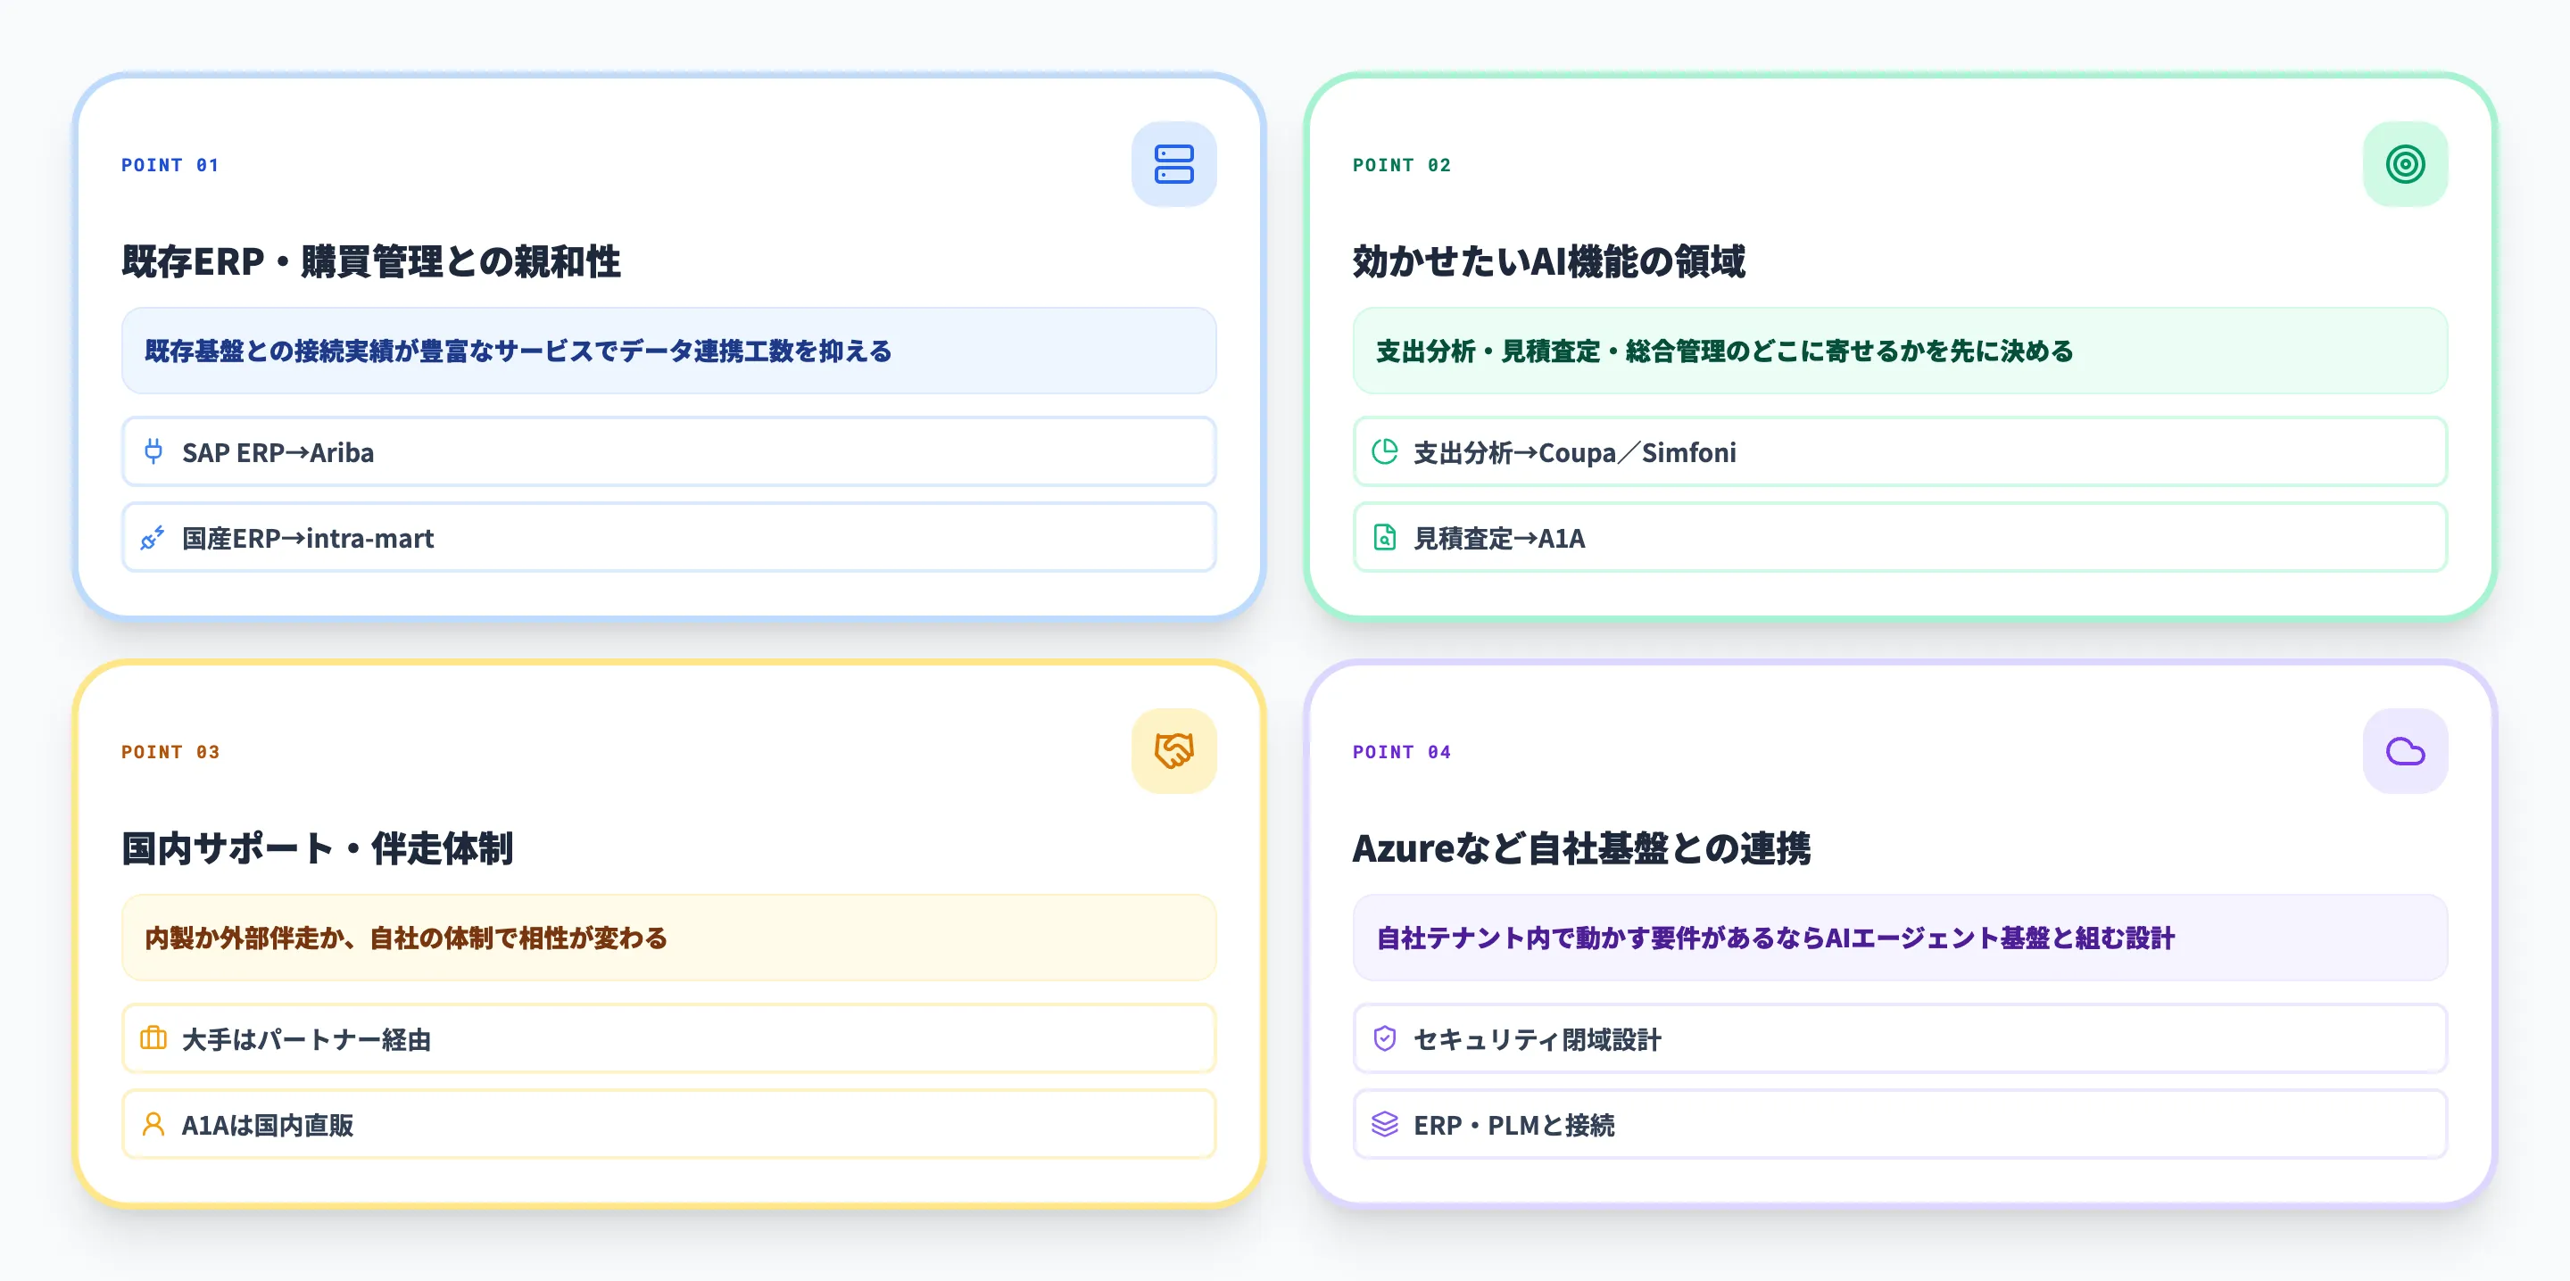The width and height of the screenshot is (2570, 1281).
Task: Click the server icon in POINT 01 card
Action: pyautogui.click(x=1173, y=165)
